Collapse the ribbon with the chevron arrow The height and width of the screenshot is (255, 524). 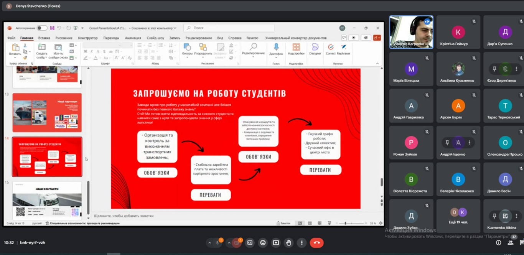377,63
